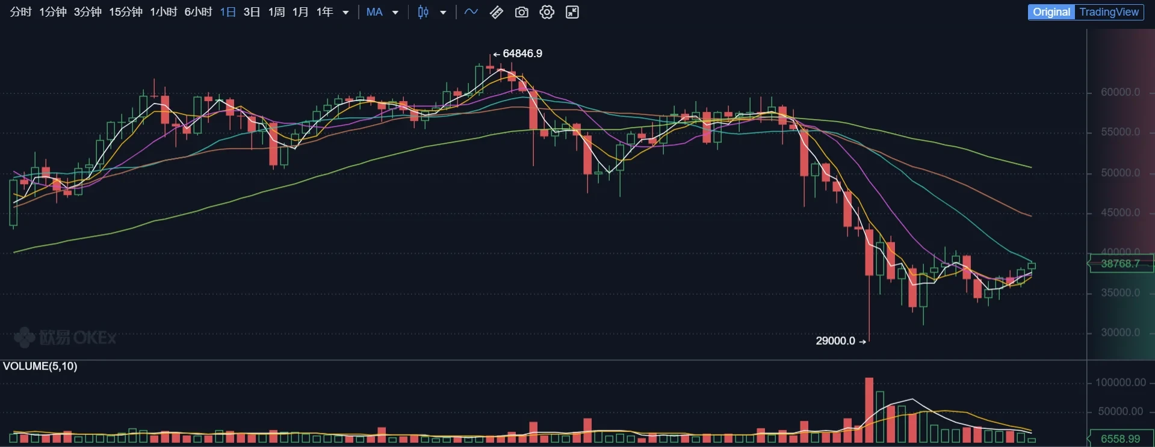Select the ruler drawing tool icon
Viewport: 1155px width, 447px height.
(x=497, y=12)
